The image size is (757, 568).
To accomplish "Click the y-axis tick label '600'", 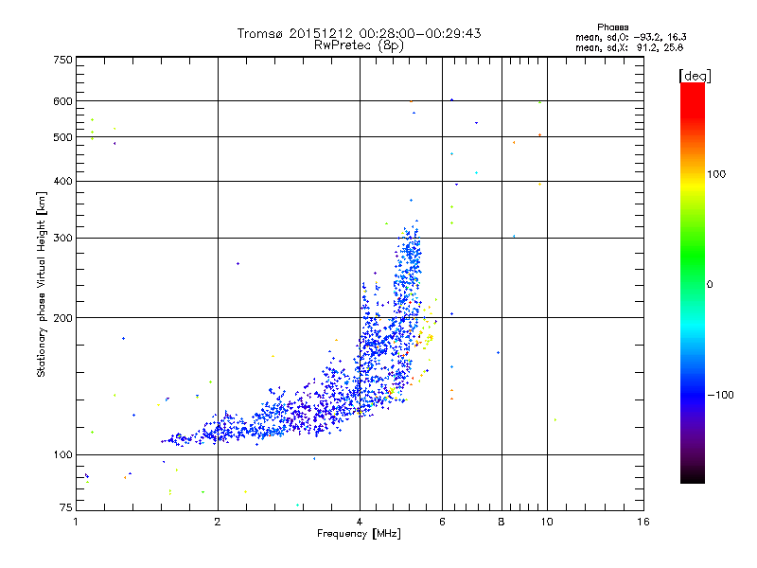I will pos(62,101).
